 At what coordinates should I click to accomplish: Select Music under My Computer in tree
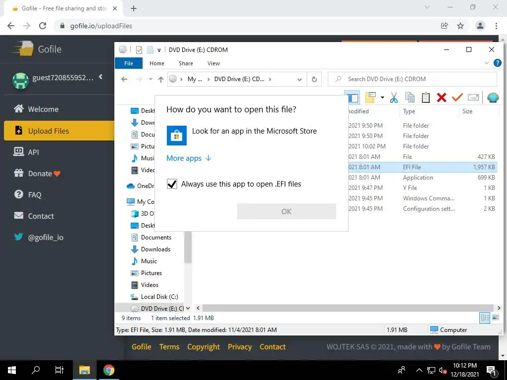[x=149, y=261]
